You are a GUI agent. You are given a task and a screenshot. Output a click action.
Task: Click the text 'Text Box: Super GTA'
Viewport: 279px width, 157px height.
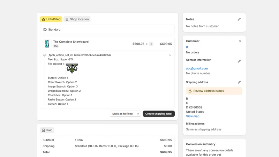(x=61, y=59)
